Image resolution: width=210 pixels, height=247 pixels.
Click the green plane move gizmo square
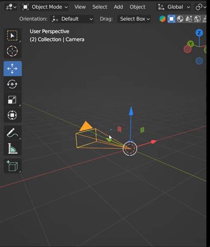[x=142, y=130]
